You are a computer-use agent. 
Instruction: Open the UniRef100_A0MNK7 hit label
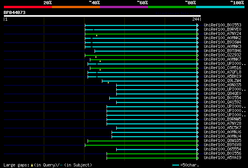(222, 59)
